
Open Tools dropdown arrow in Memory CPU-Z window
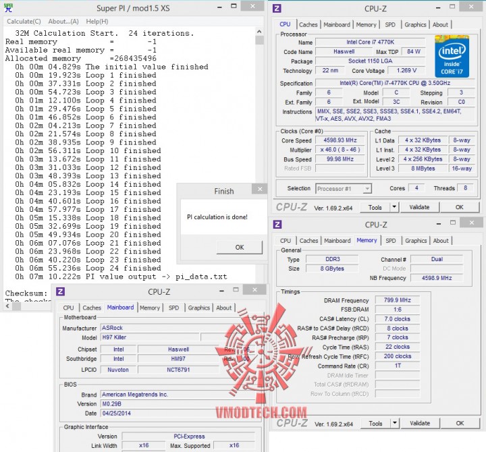pos(395,423)
